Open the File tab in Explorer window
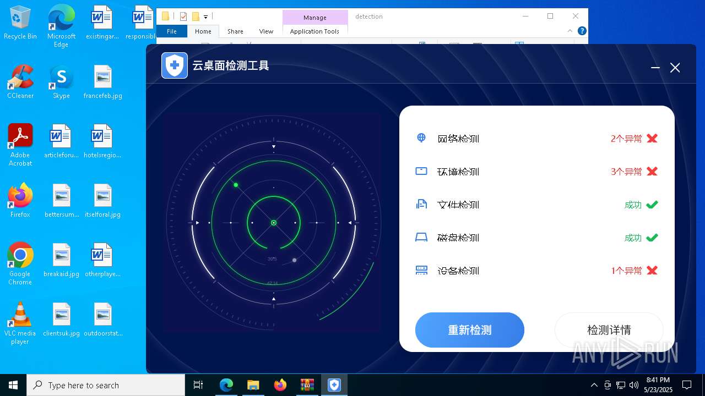The width and height of the screenshot is (705, 396). coord(172,31)
